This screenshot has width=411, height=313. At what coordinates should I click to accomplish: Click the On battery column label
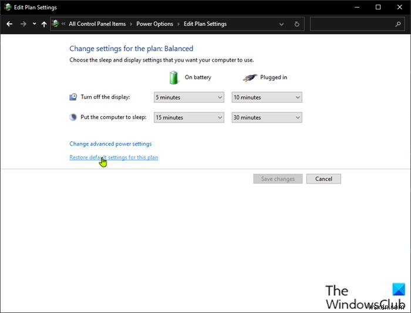(x=198, y=77)
